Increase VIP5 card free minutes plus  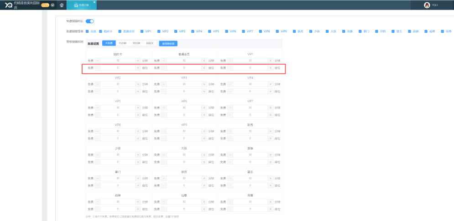point(138,108)
